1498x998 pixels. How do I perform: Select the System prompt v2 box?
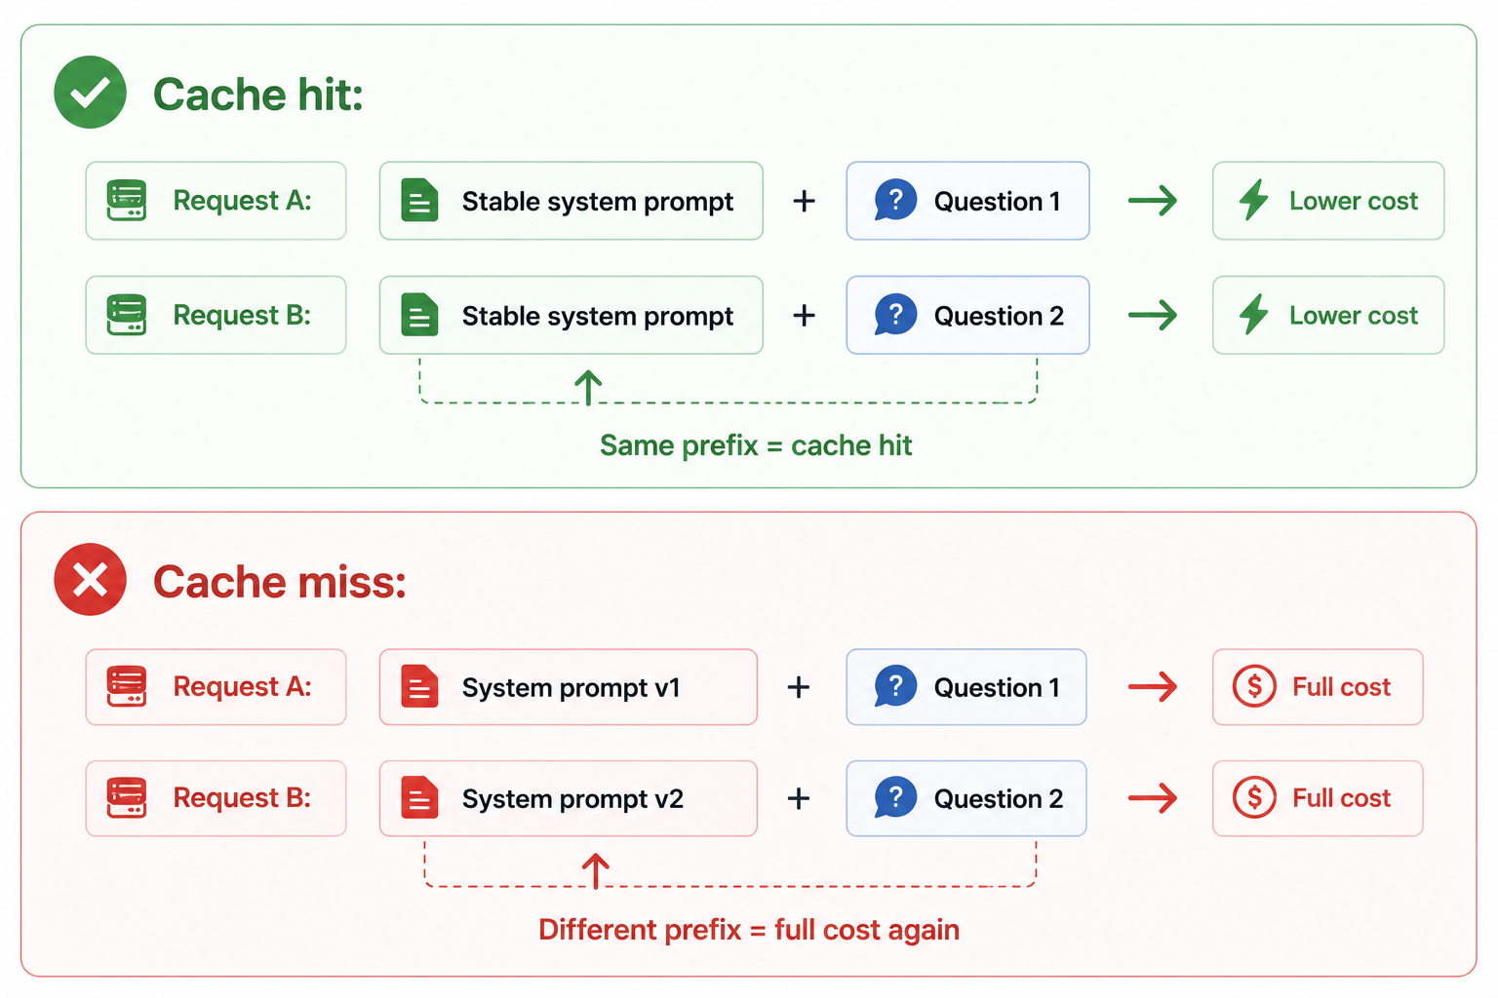tap(569, 798)
